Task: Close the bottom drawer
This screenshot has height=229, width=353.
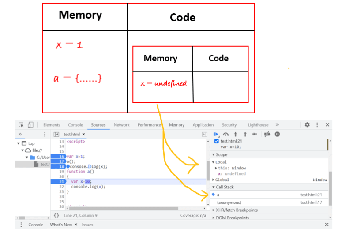Action: pos(327,225)
